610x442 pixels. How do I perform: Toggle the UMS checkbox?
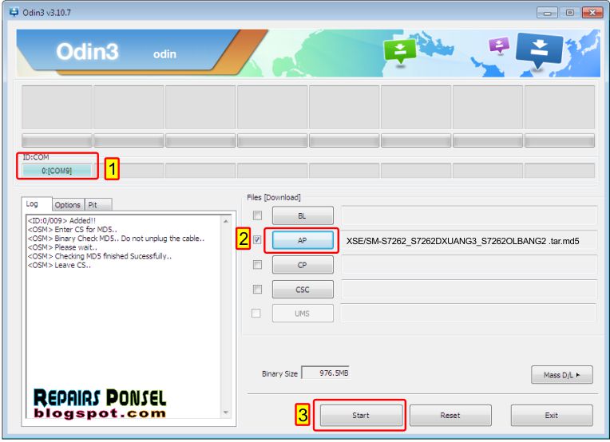(256, 313)
